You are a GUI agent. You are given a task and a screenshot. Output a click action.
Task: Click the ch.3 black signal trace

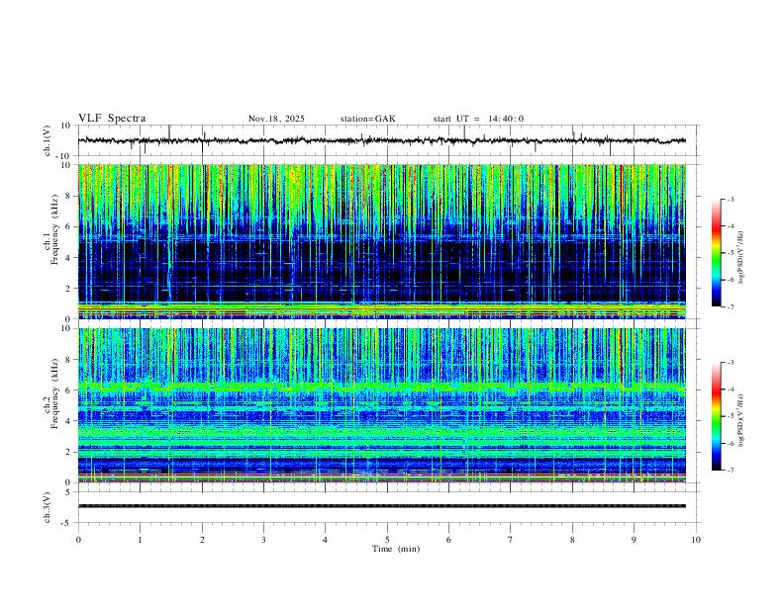(382, 506)
